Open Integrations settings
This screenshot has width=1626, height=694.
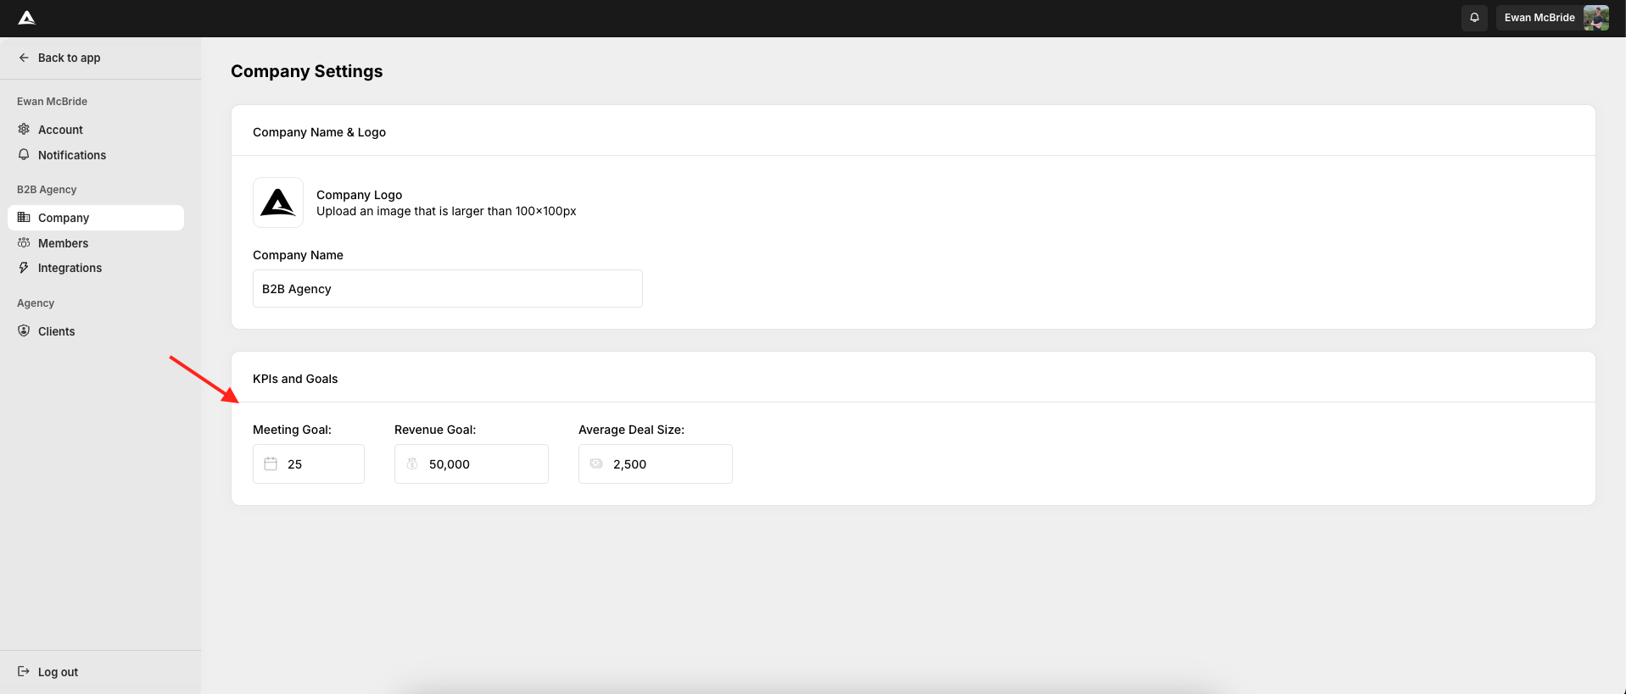tap(70, 268)
